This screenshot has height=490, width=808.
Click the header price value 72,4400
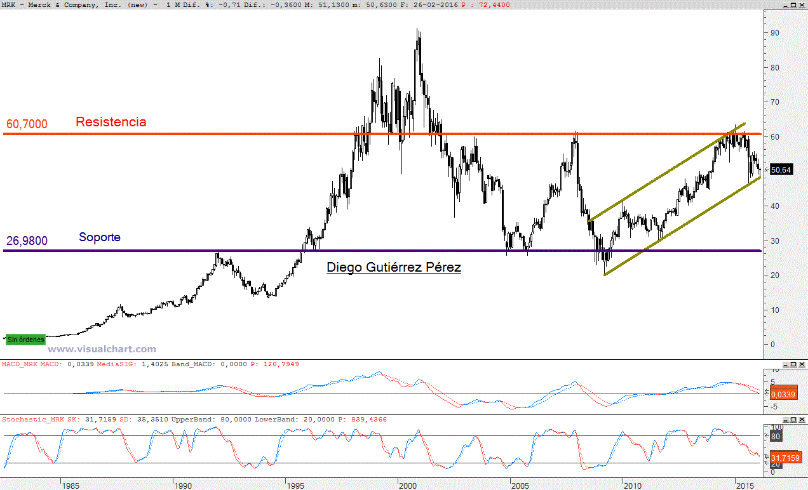(494, 5)
